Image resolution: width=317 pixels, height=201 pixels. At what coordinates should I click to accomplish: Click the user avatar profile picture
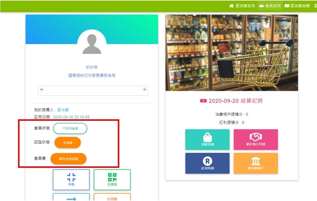point(92,44)
